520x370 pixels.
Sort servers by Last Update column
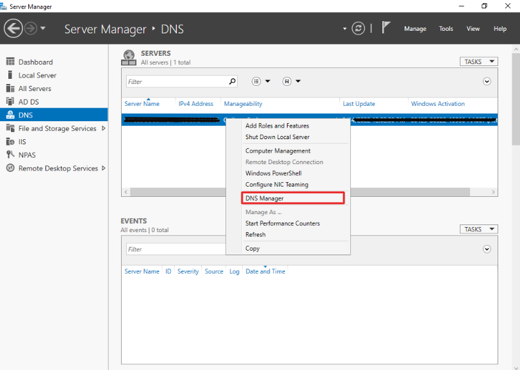click(359, 104)
